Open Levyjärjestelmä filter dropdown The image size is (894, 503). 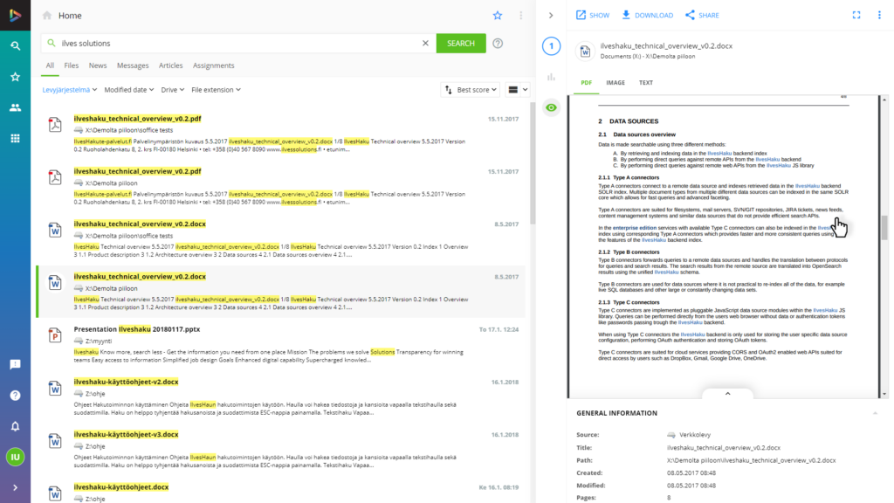(70, 90)
